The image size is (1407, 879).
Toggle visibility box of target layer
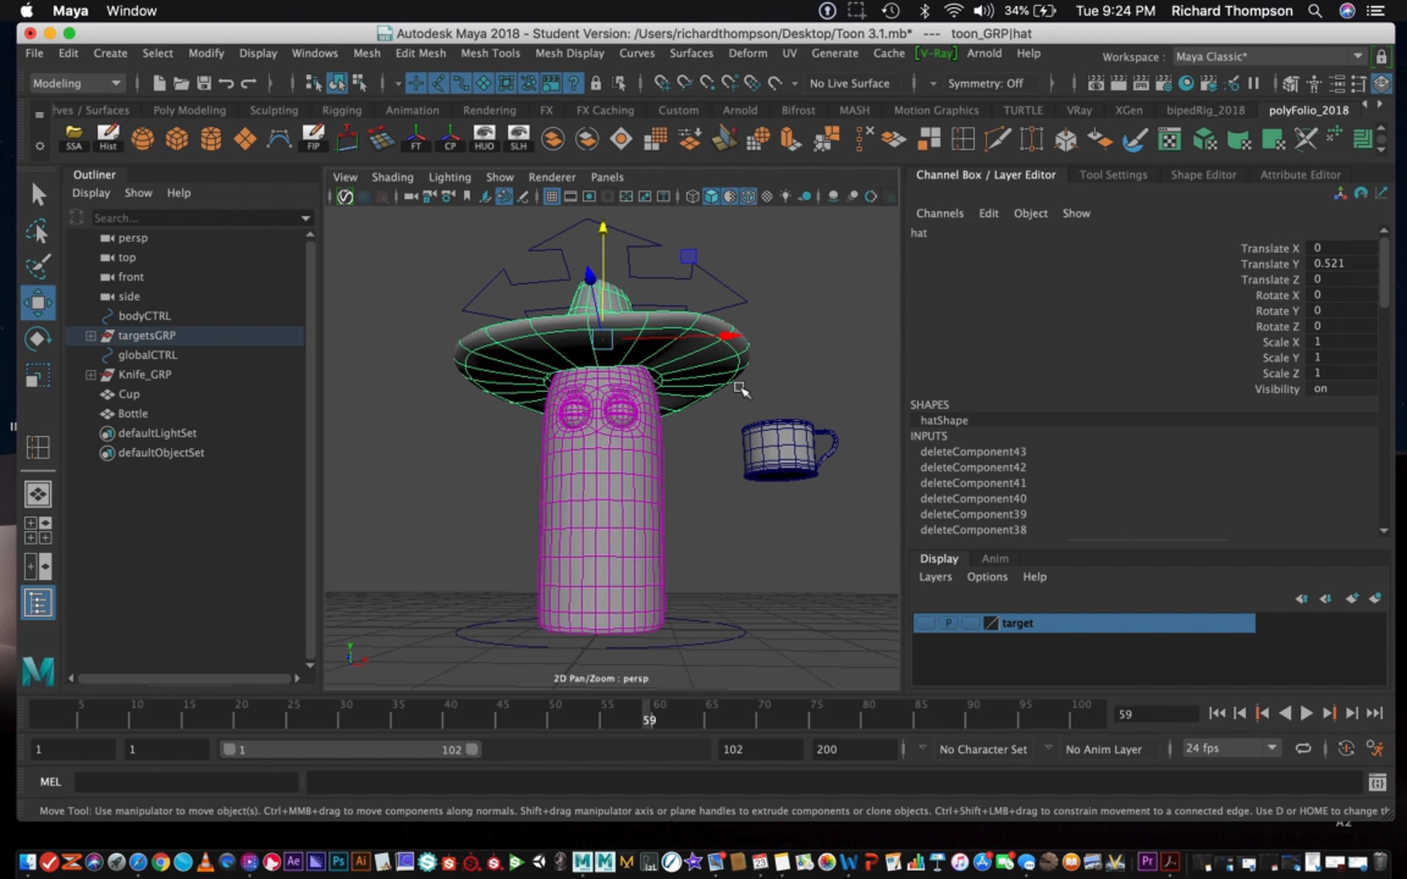pyautogui.click(x=925, y=623)
